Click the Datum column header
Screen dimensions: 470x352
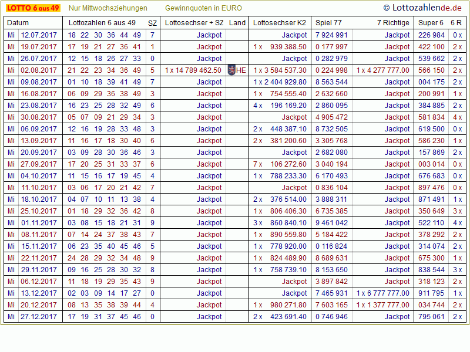18,23
